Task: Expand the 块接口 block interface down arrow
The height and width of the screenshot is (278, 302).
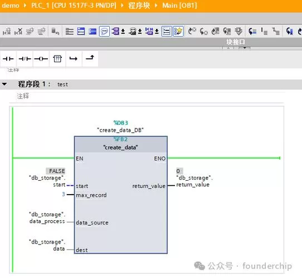Action: [245, 48]
